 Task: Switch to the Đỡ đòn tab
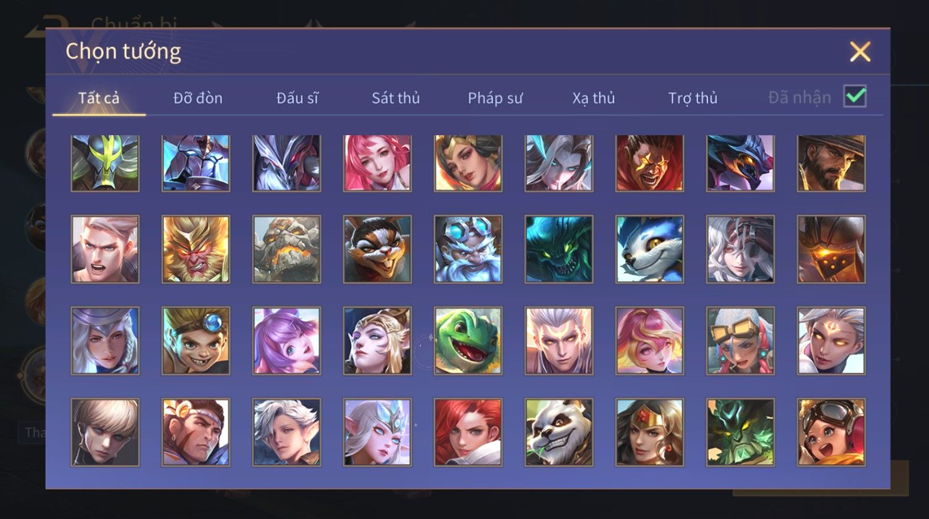coord(198,98)
